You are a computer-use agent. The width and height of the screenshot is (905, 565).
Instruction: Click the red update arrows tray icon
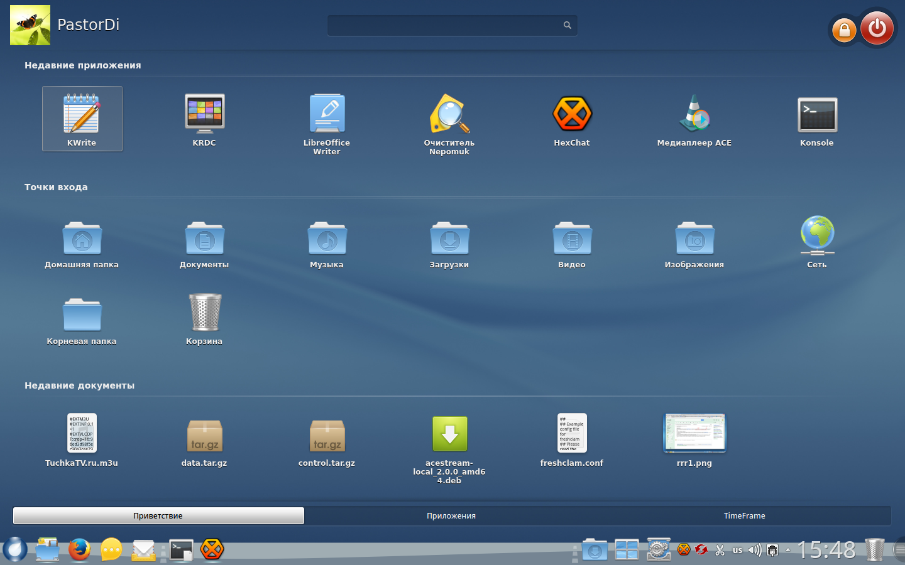coord(701,550)
